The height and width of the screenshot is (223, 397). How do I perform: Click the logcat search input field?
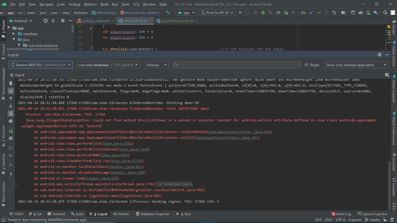[x=237, y=65]
